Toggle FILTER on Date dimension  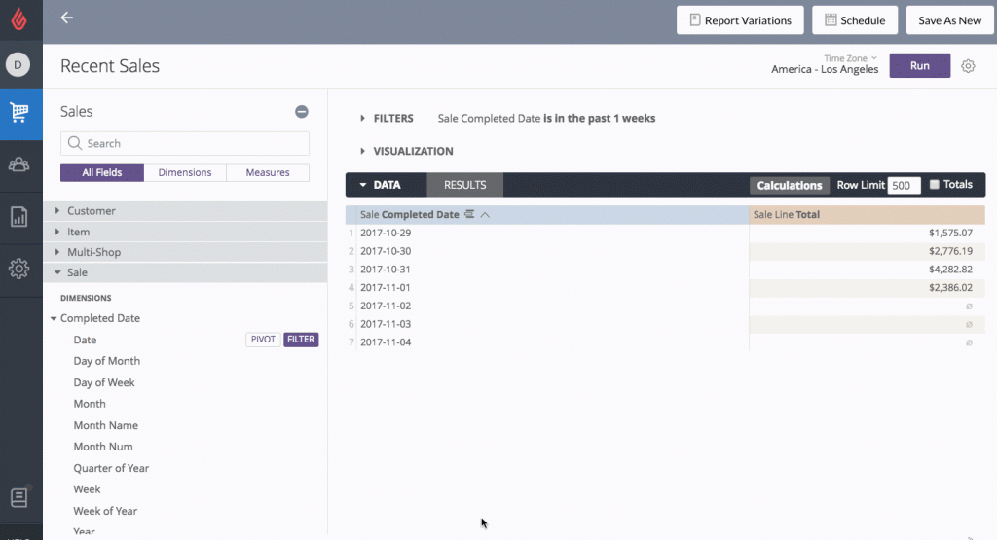click(x=301, y=340)
